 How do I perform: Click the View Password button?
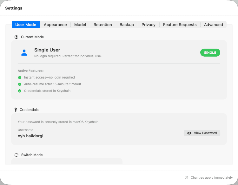202,133
